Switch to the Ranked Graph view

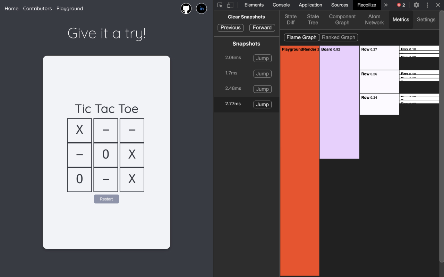pyautogui.click(x=339, y=37)
